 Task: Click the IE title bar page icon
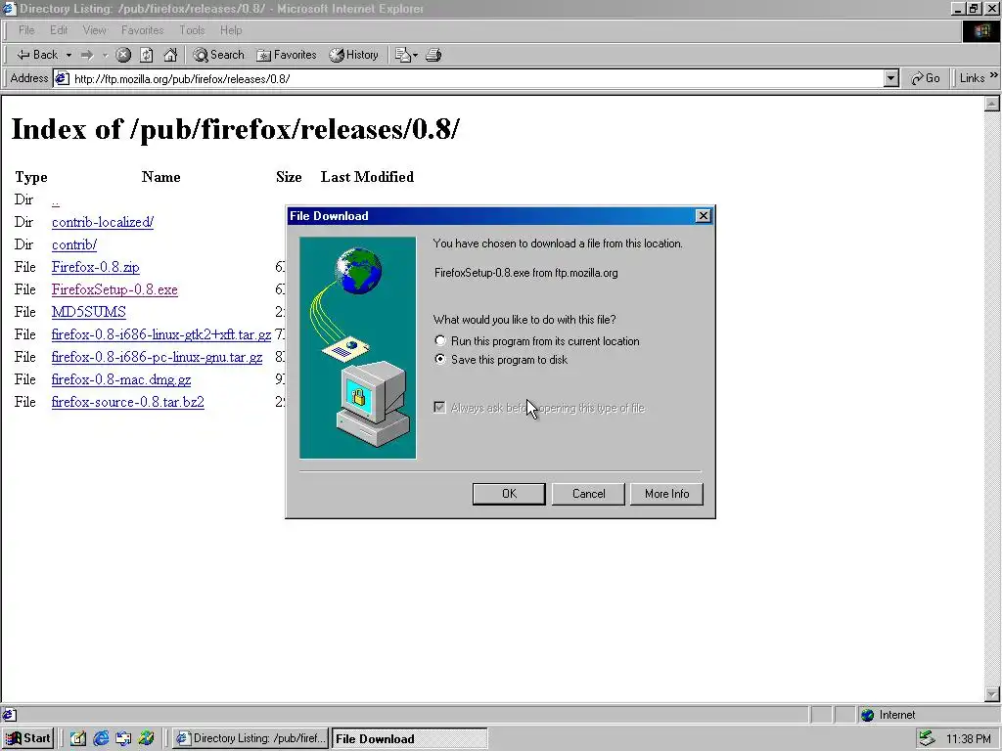[9, 9]
